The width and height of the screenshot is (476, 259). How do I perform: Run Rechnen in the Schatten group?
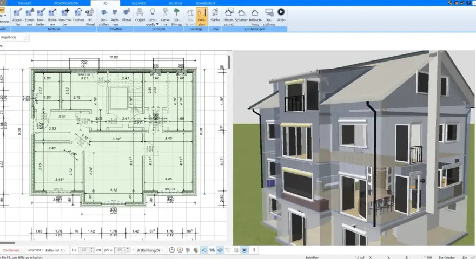(115, 17)
